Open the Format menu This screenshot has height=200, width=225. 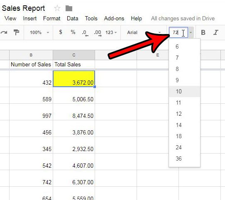click(x=51, y=19)
